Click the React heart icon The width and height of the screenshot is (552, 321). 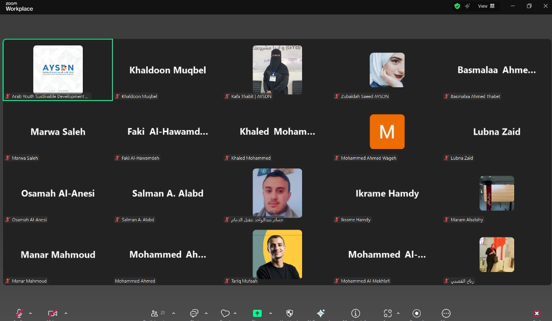pyautogui.click(x=225, y=313)
